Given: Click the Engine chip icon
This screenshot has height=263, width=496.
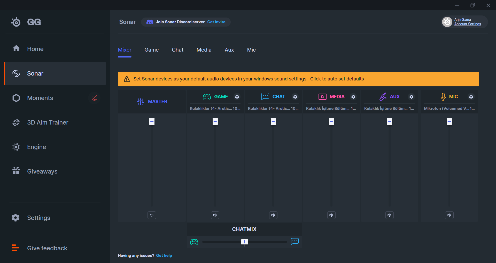Looking at the screenshot, I should [16, 147].
